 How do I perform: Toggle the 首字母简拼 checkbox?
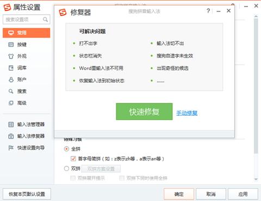[x=73, y=159]
